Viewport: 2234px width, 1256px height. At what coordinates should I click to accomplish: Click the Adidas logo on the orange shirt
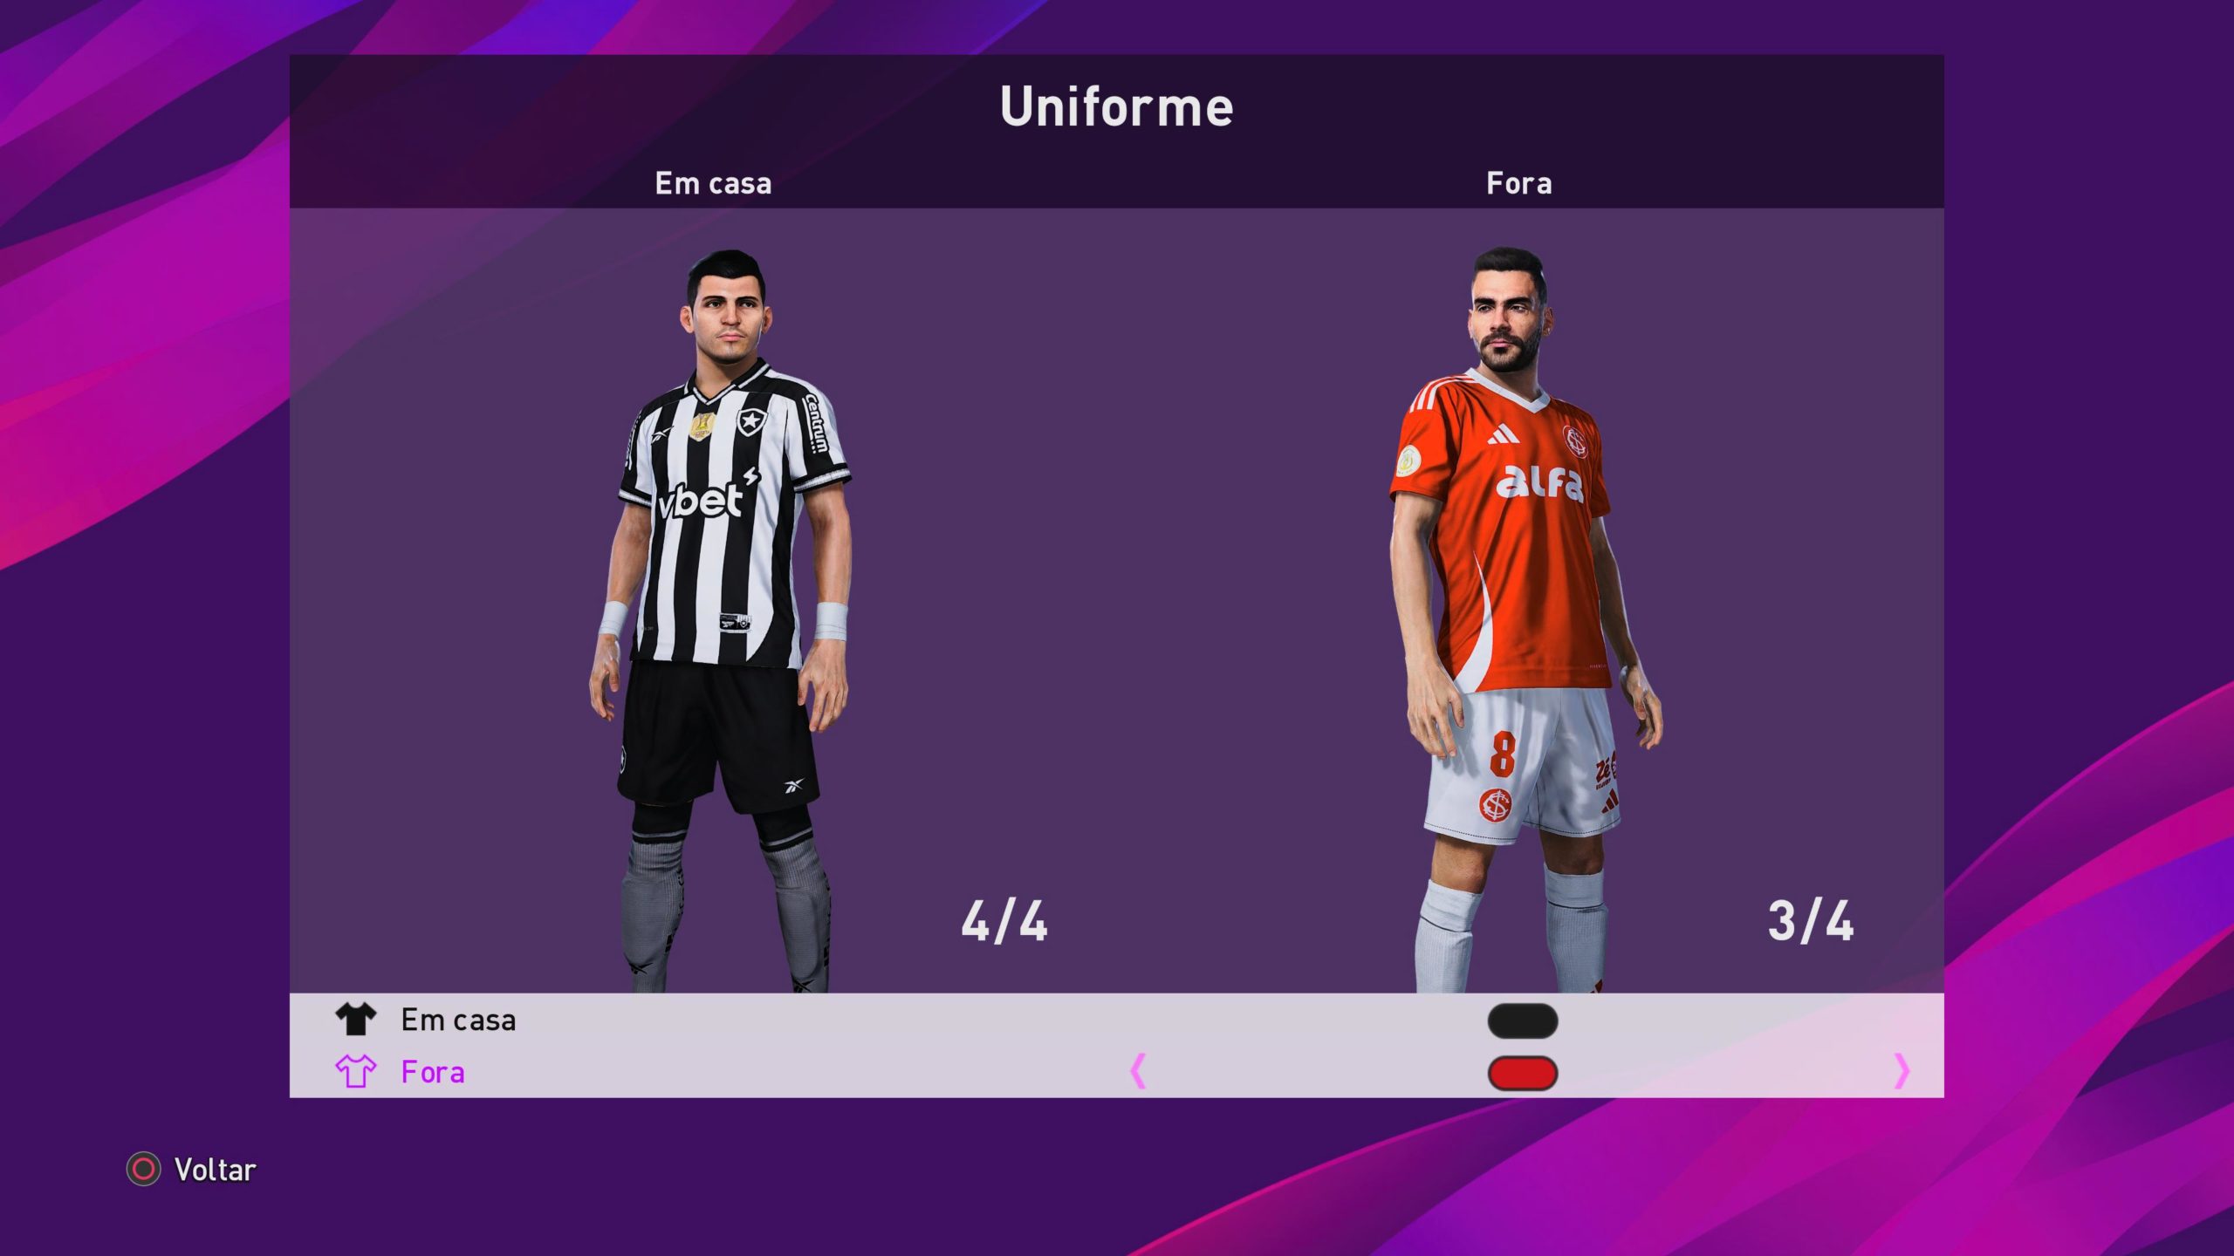[x=1503, y=434]
